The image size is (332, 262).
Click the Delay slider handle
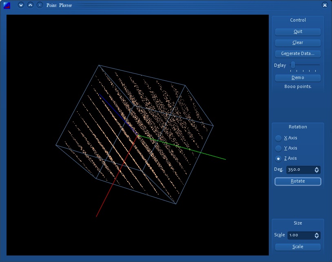tap(293, 65)
